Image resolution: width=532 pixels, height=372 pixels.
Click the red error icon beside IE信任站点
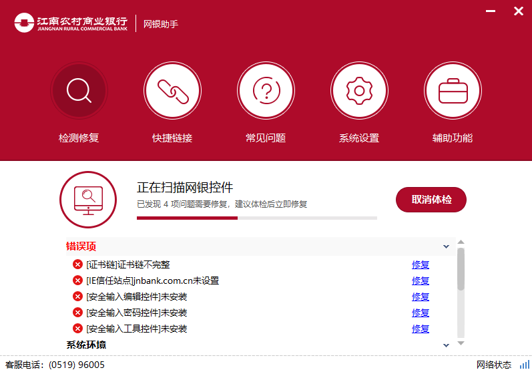coord(77,281)
